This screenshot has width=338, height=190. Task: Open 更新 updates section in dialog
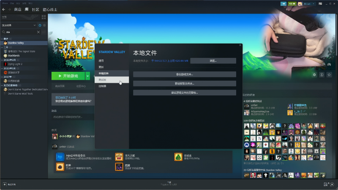pos(112,67)
